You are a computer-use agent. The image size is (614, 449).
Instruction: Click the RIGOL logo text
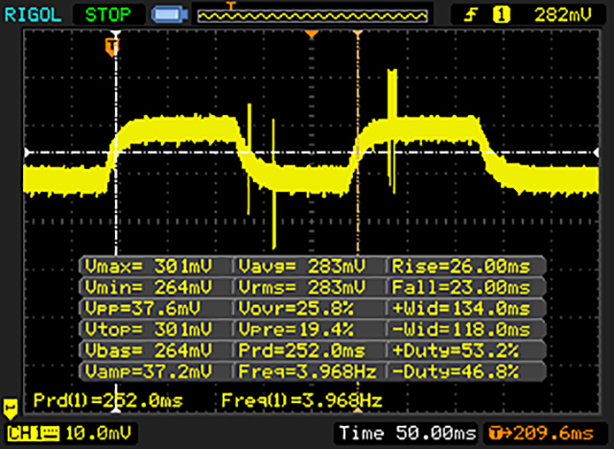pos(33,15)
